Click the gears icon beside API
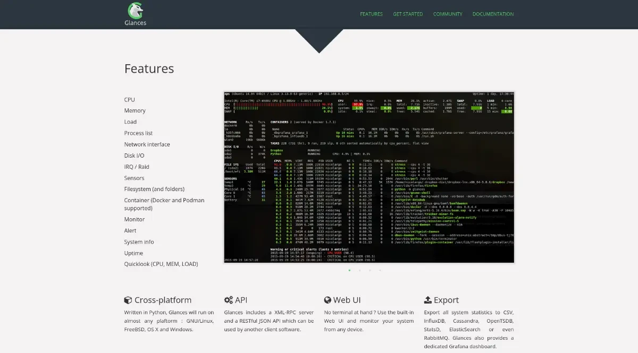Screen dimensions: 638x353 pyautogui.click(x=229, y=300)
